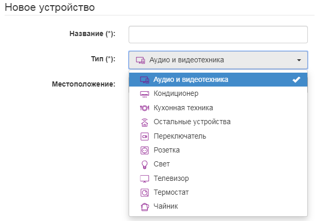
Task: Focus the Название text input field
Action: pyautogui.click(x=218, y=35)
